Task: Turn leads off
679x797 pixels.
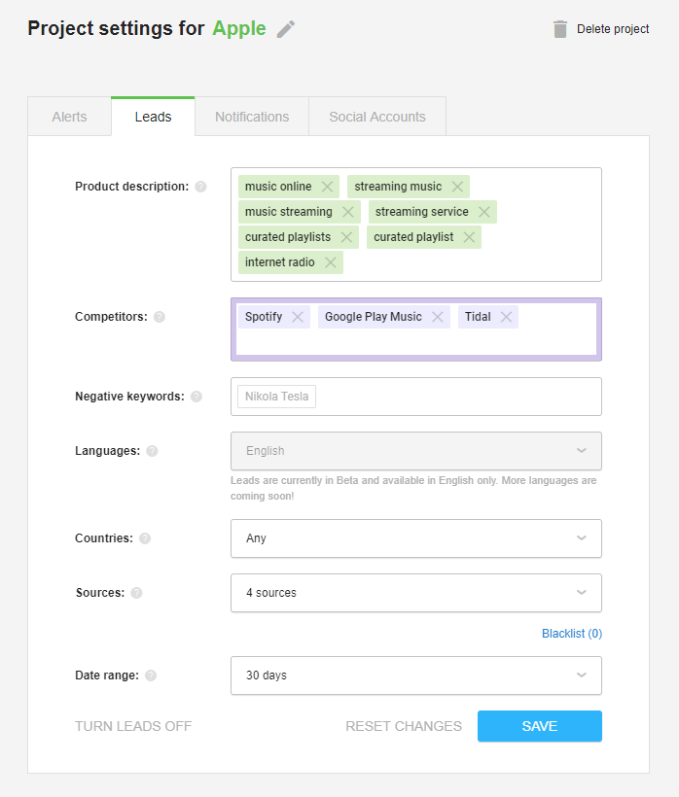Action: [x=133, y=726]
